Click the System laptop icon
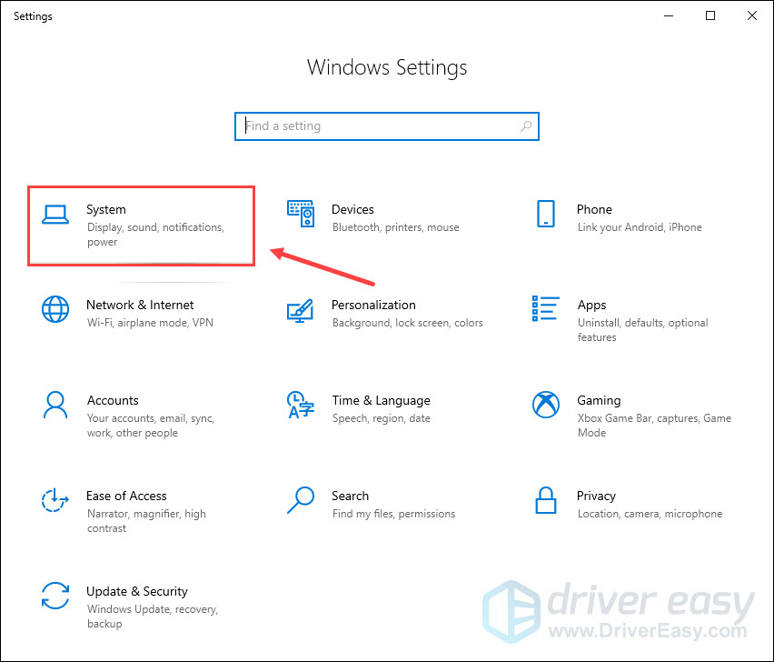 (55, 214)
